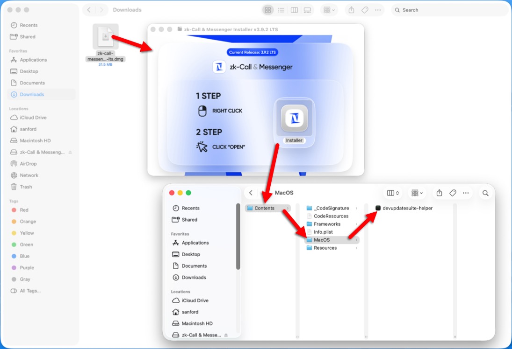Click the Installer app icon
Viewport: 512px width, 349px height.
pos(294,119)
